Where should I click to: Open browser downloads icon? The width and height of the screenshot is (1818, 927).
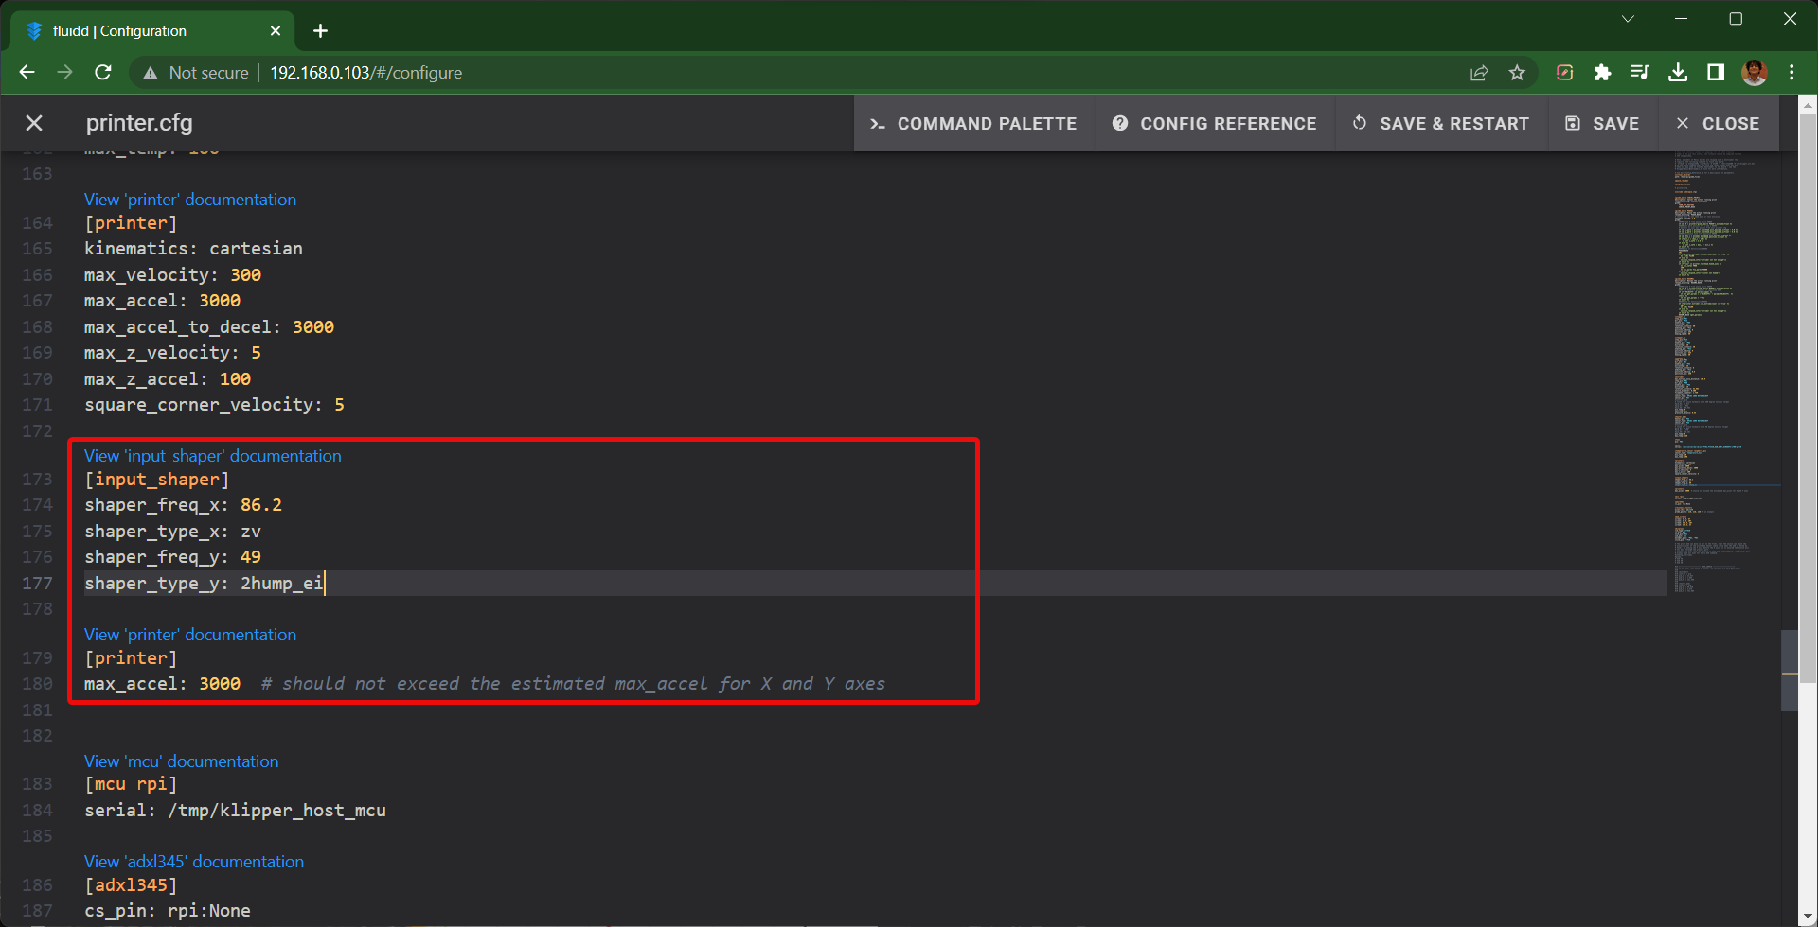click(1678, 73)
